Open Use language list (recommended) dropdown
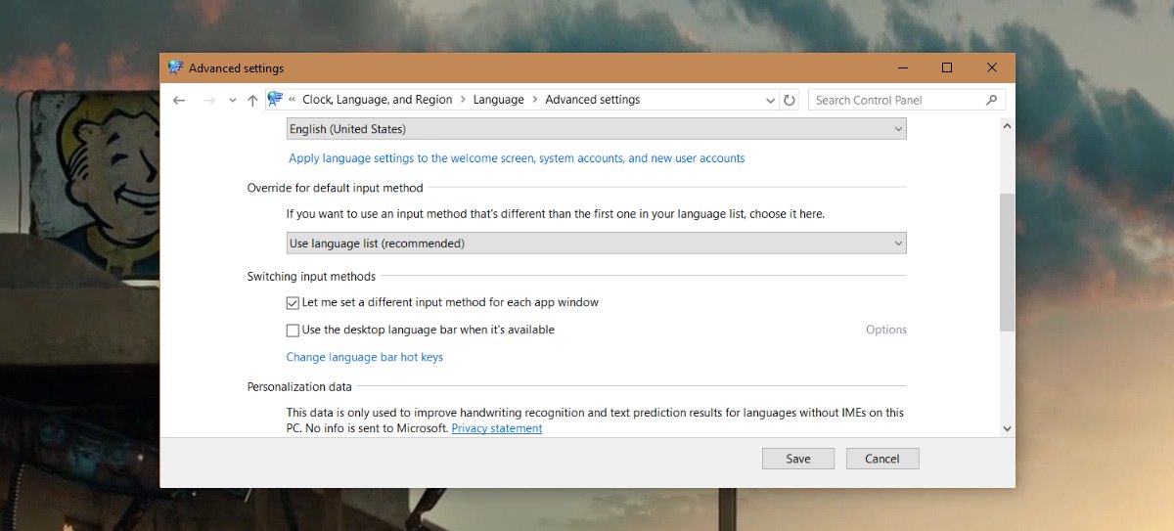The image size is (1174, 531). coord(596,243)
